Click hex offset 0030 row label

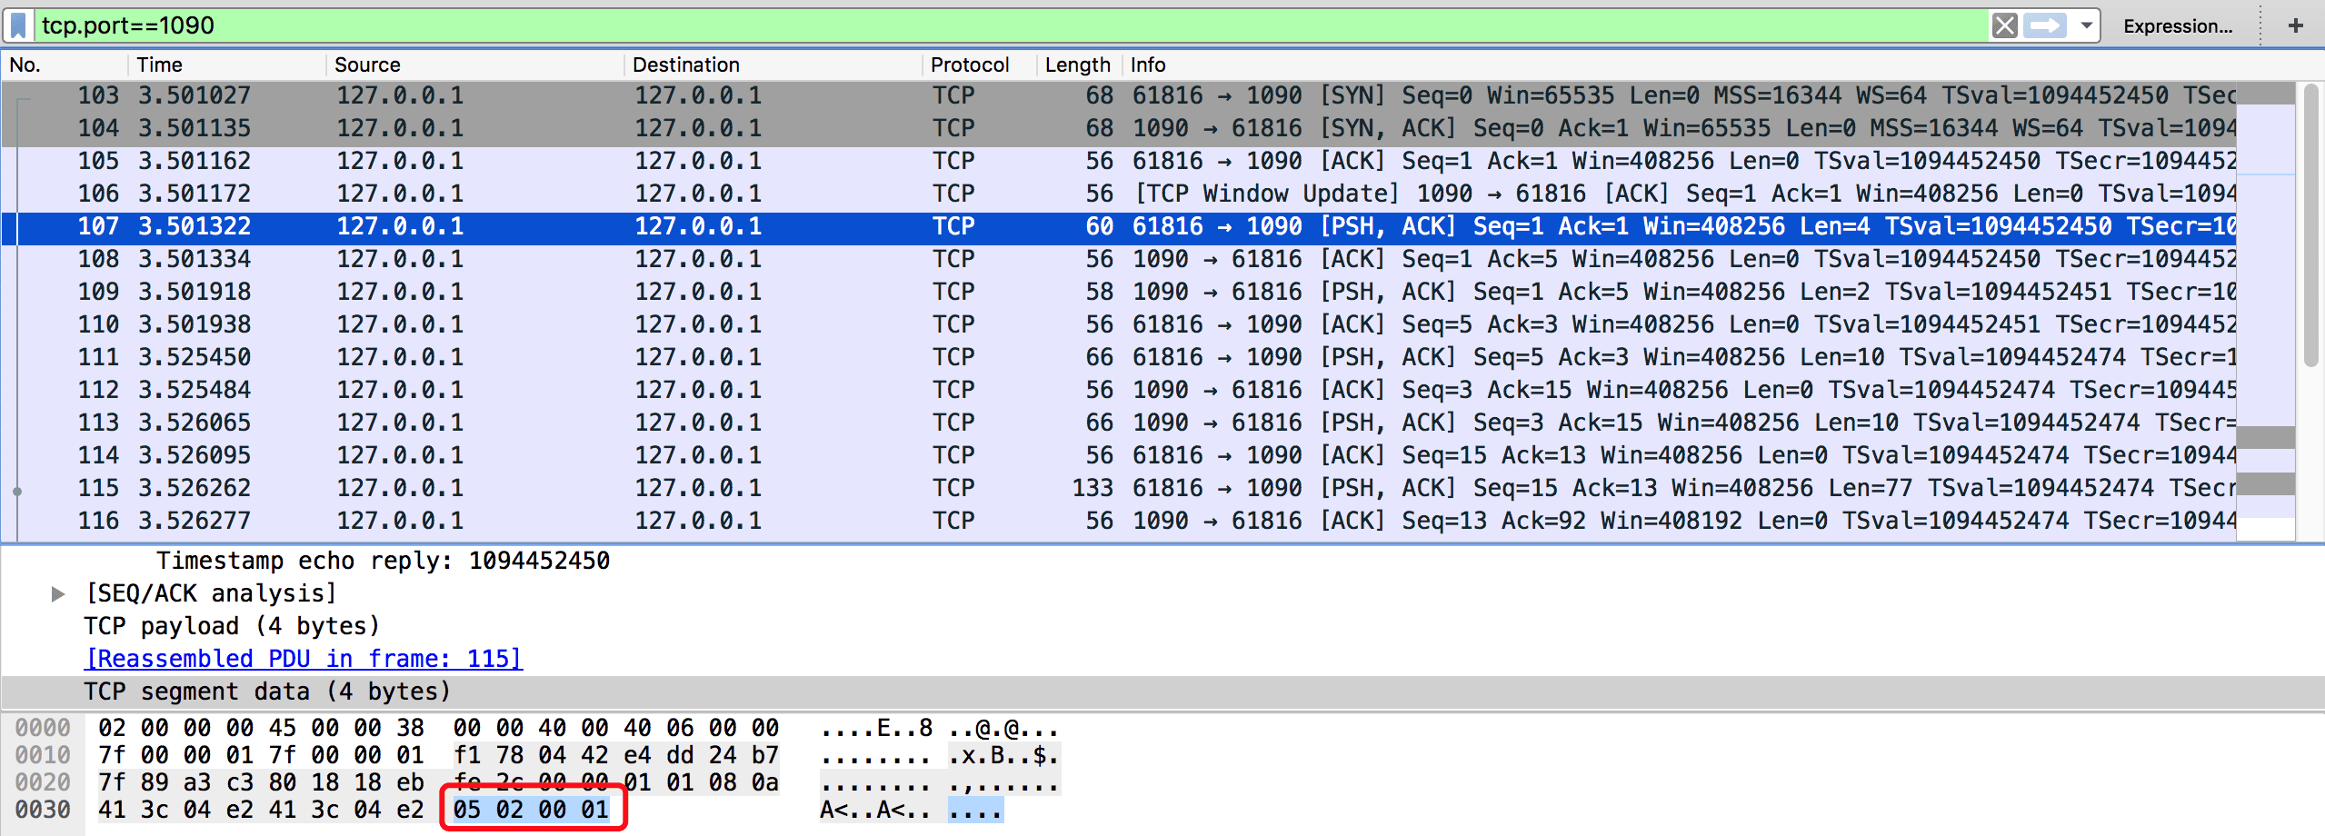(43, 810)
